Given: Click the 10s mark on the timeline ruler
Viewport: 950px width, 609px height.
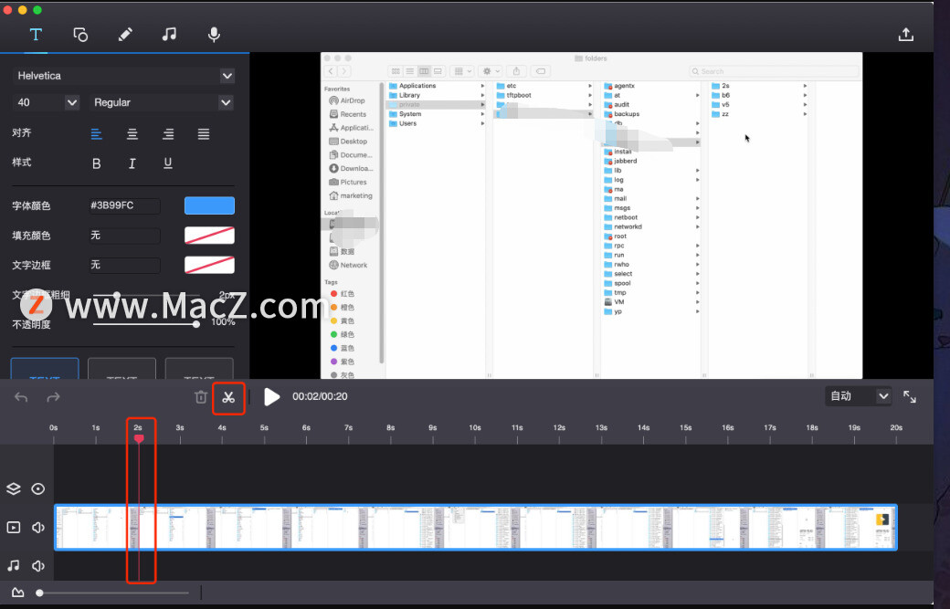Looking at the screenshot, I should coord(475,427).
